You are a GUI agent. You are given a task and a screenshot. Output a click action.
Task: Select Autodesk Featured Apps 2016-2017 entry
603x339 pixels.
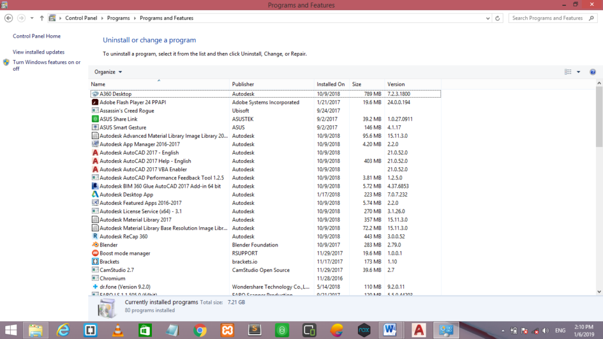(266, 203)
